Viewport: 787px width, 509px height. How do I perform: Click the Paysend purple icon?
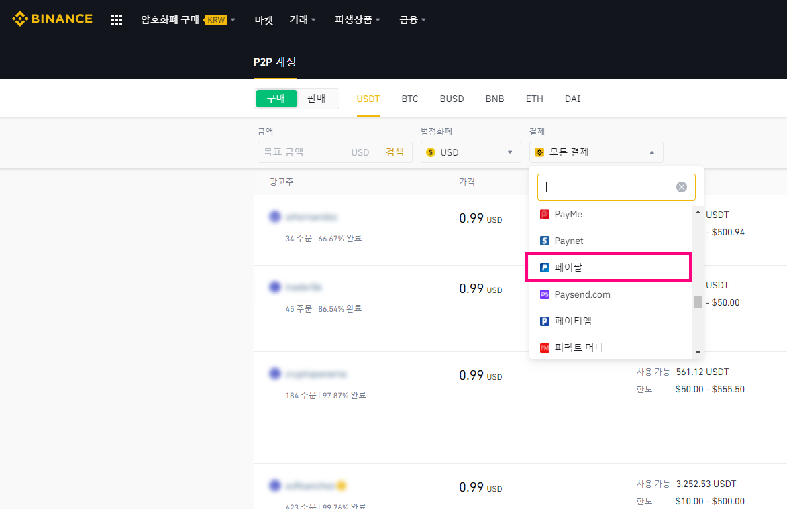coord(545,294)
